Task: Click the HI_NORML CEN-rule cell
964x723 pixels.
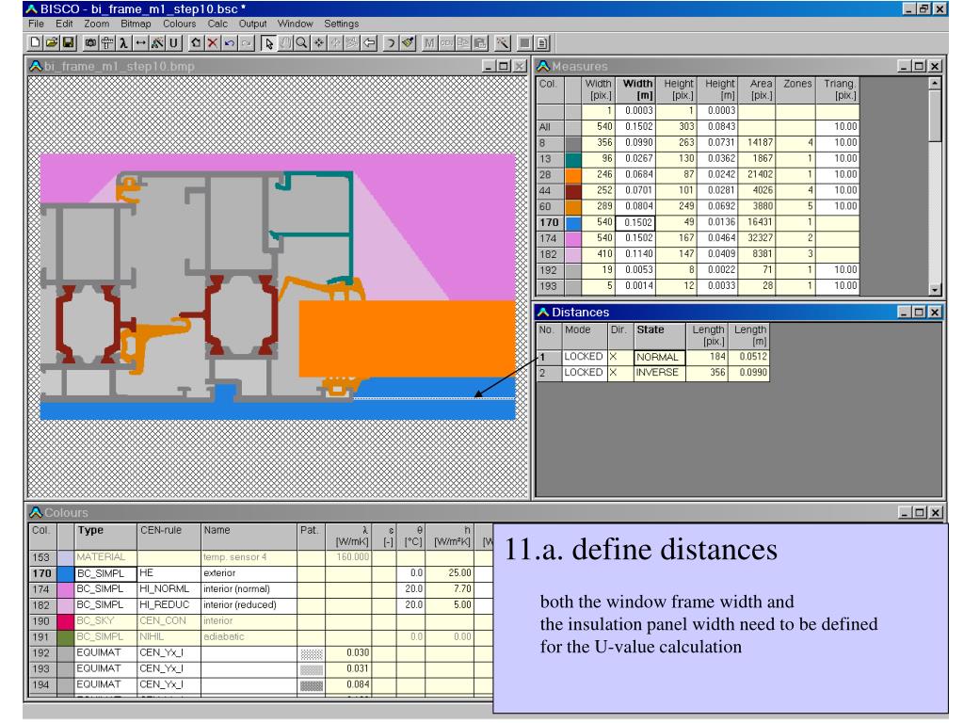Action: (169, 589)
